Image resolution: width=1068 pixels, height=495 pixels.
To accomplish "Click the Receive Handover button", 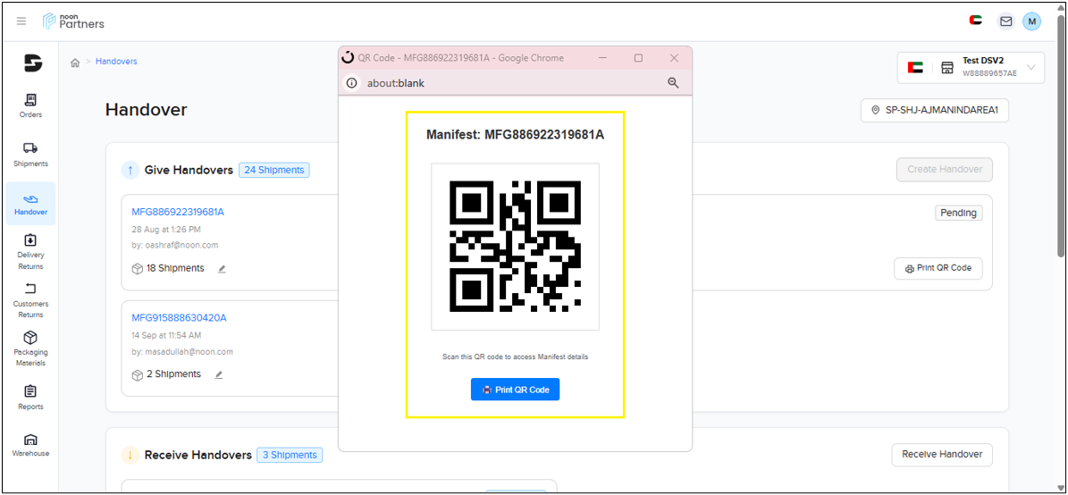I will [x=942, y=454].
